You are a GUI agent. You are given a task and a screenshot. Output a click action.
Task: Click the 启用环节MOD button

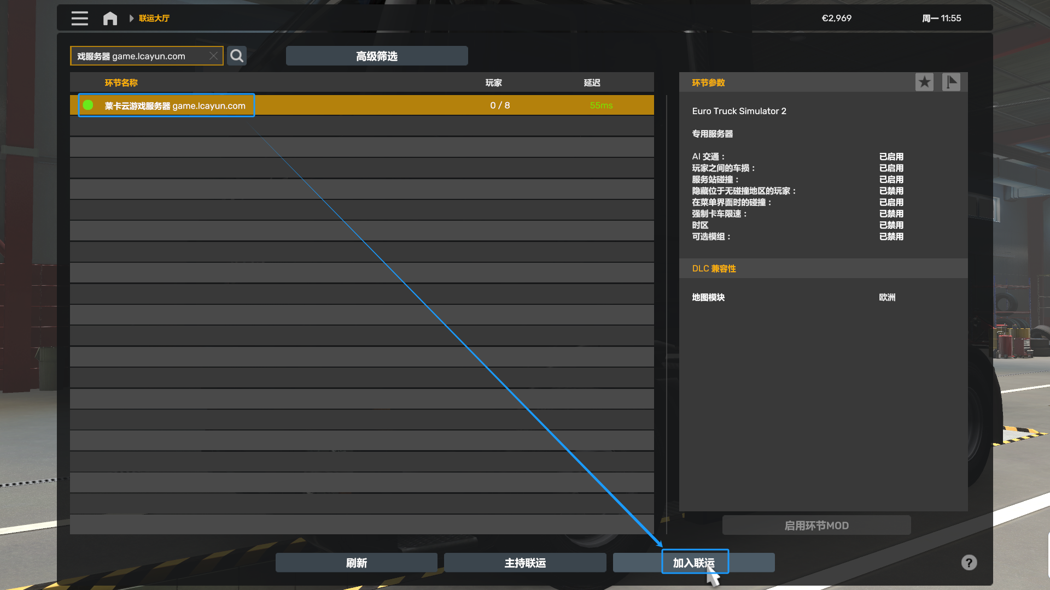click(x=816, y=526)
